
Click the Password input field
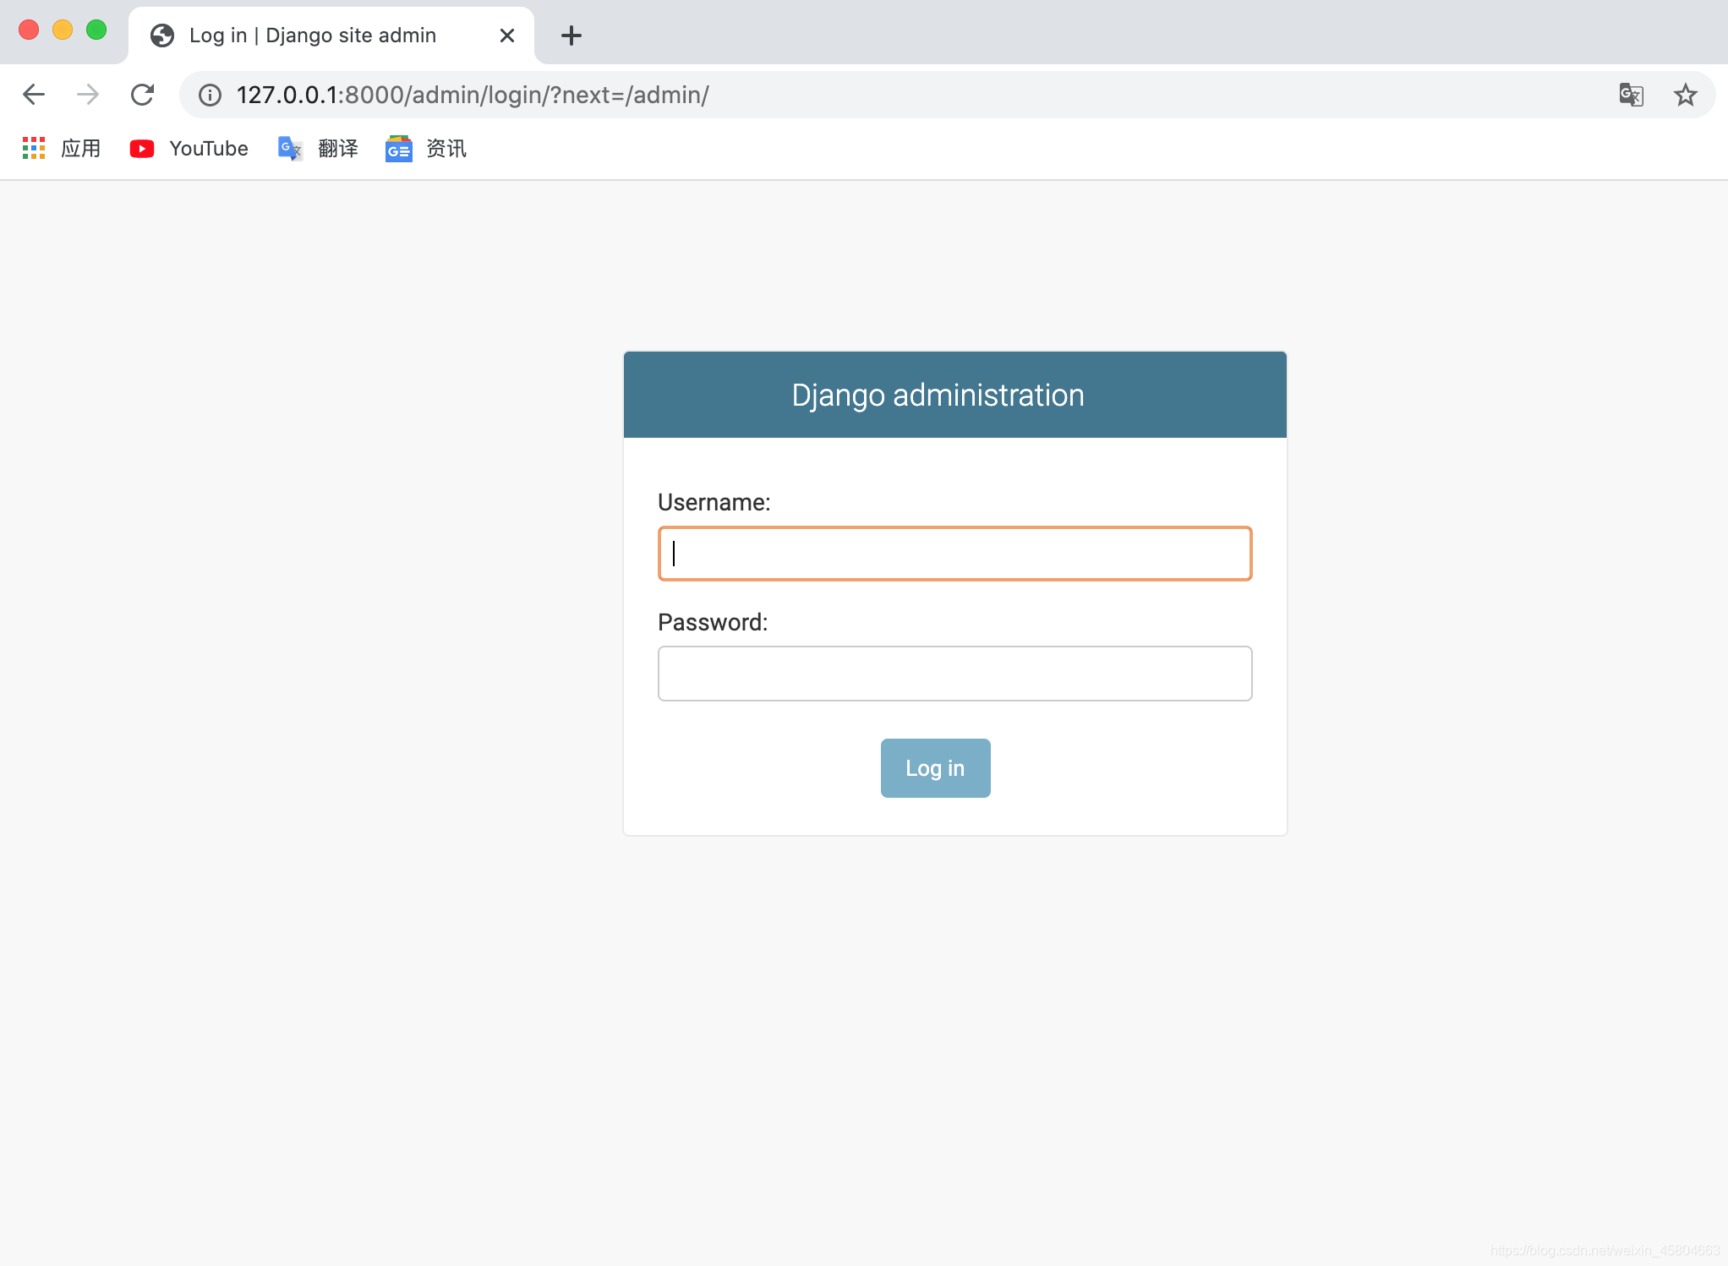pos(954,672)
